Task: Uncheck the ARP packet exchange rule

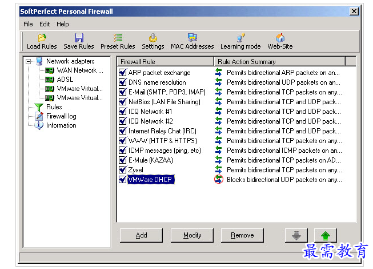Action: click(x=123, y=73)
